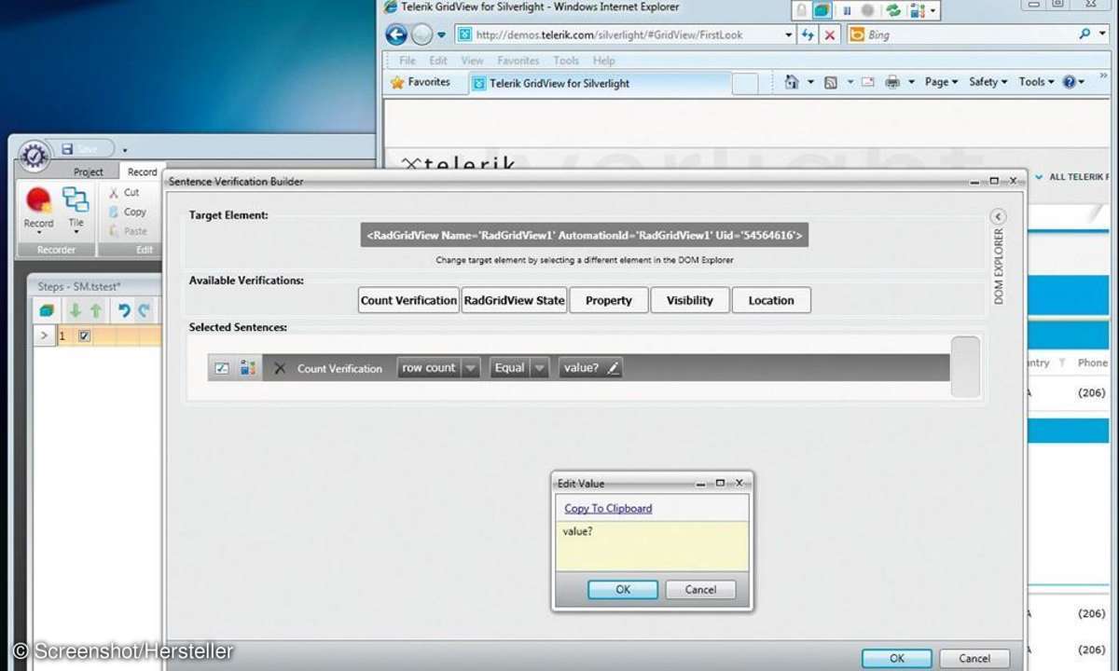Click the Location verification button
This screenshot has height=671, width=1119.
(771, 300)
